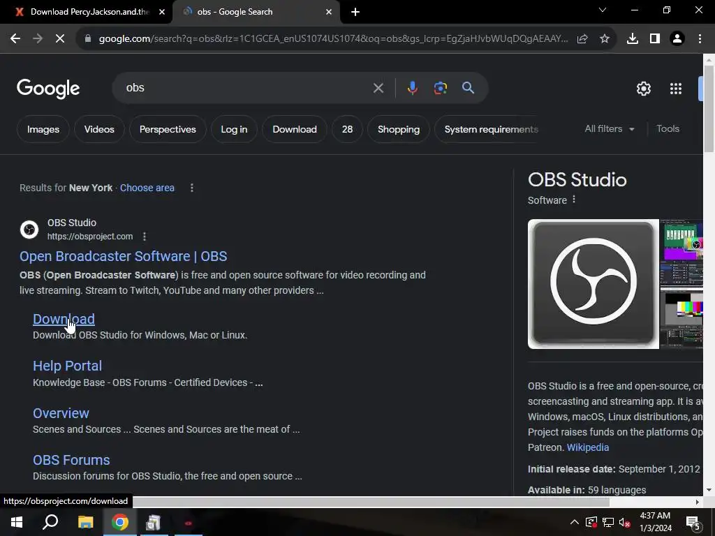The image size is (715, 536).
Task: Open Chrome three-dot menu
Action: [700, 39]
